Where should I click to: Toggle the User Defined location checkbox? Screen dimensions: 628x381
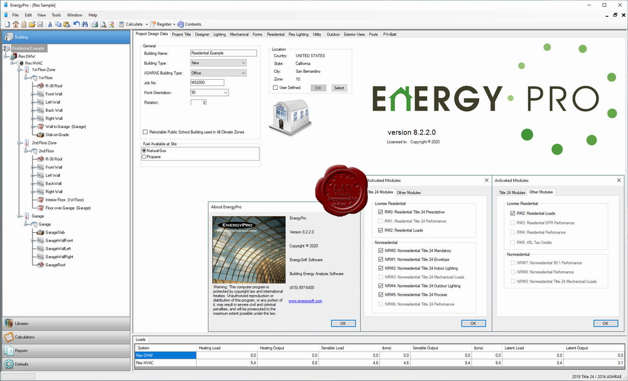click(275, 88)
